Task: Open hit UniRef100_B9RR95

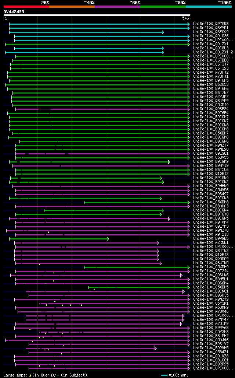Action: 211,364
